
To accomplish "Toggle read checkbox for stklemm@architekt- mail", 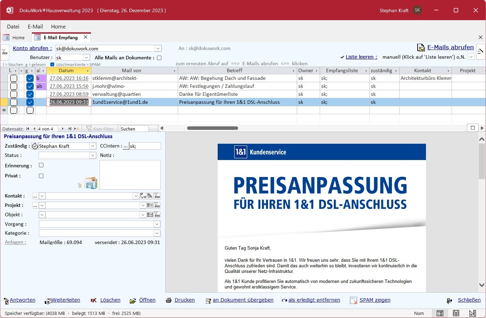I will [x=30, y=78].
